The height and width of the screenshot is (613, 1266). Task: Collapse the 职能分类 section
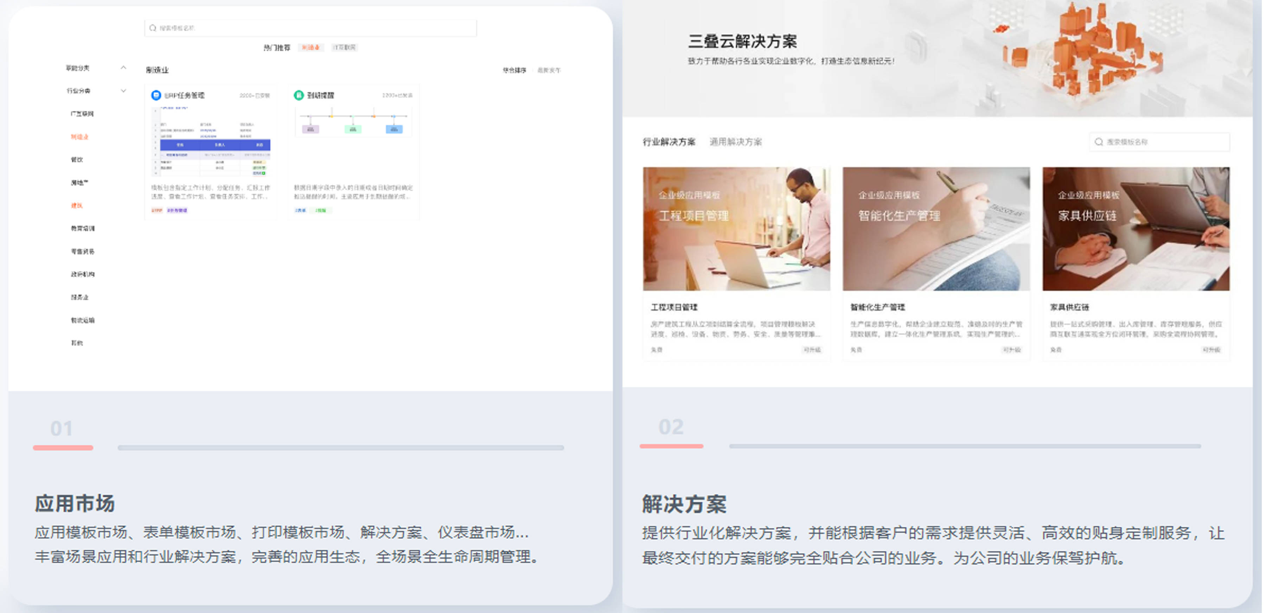(124, 68)
